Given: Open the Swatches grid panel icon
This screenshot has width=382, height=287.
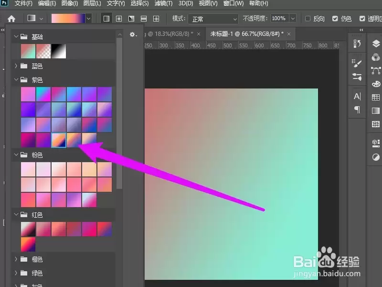Looking at the screenshot, I should click(376, 98).
